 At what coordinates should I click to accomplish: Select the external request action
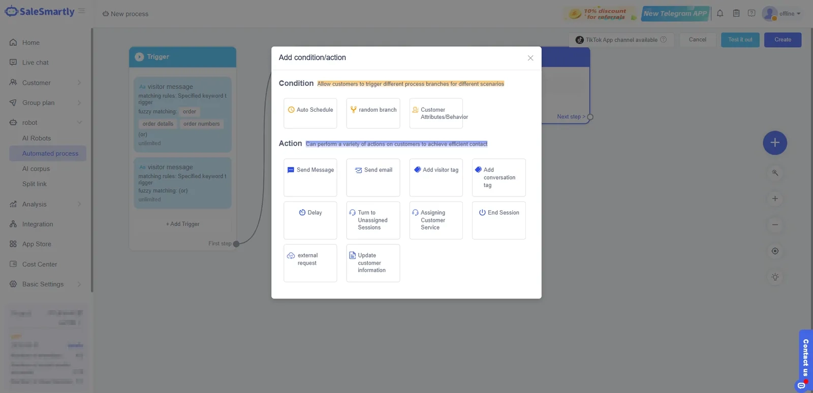point(310,263)
